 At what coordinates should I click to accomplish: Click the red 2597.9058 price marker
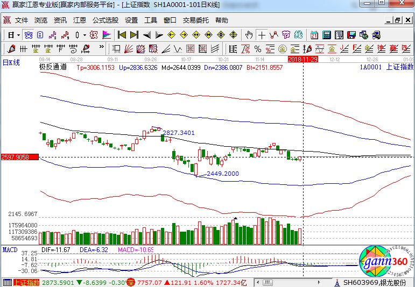(19, 157)
